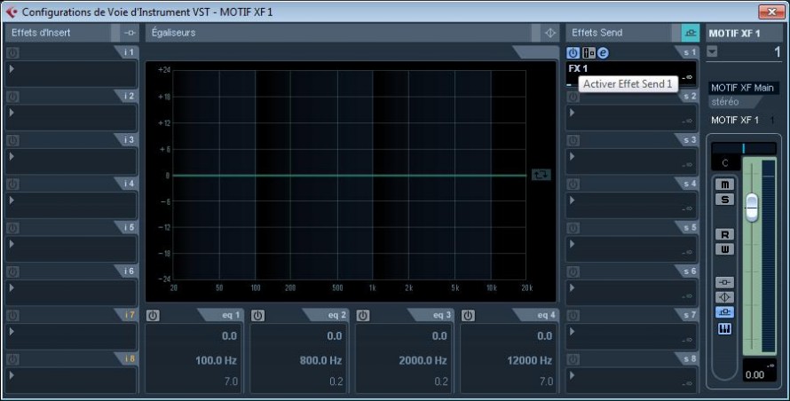790x401 pixels.
Task: Click the channel volume fader handle
Action: (752, 206)
